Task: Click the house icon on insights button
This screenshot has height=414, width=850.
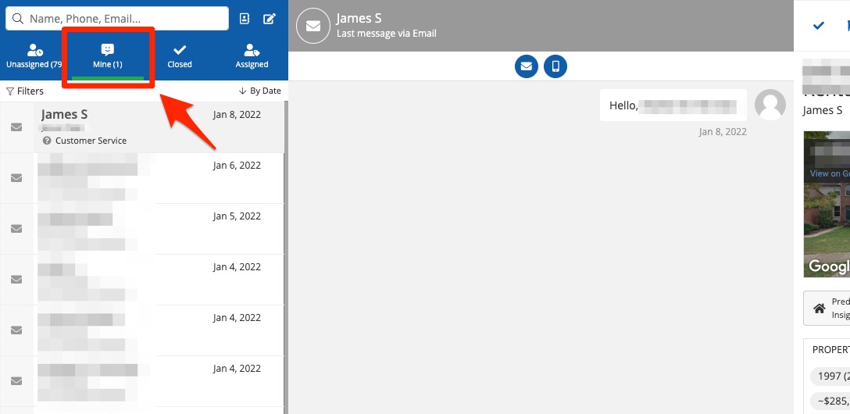Action: coord(820,308)
